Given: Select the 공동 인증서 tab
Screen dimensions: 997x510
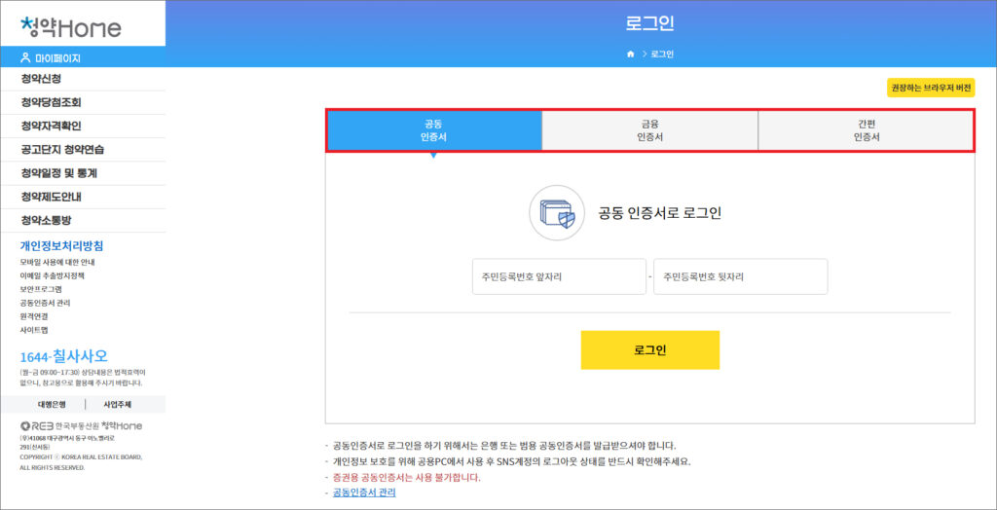Looking at the screenshot, I should point(433,130).
